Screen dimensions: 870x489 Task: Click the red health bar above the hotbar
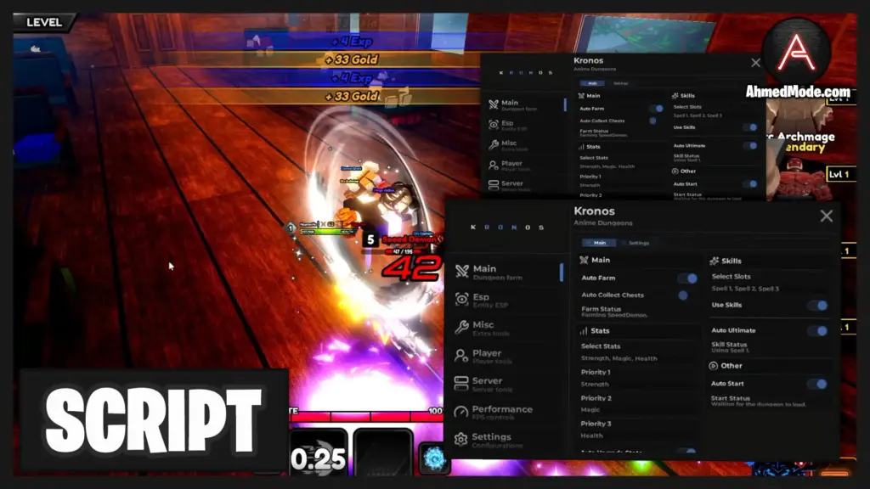365,416
